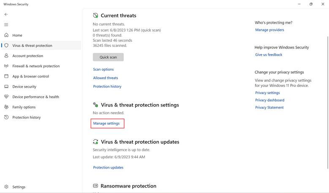Click the Firewall & network protection antenna icon
This screenshot has width=329, height=193.
6,66
